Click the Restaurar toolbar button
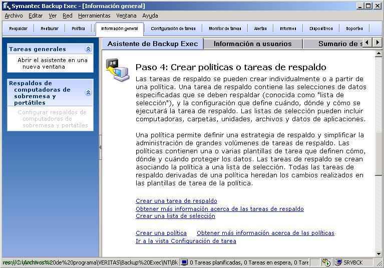The height and width of the screenshot is (268, 384). pos(50,29)
